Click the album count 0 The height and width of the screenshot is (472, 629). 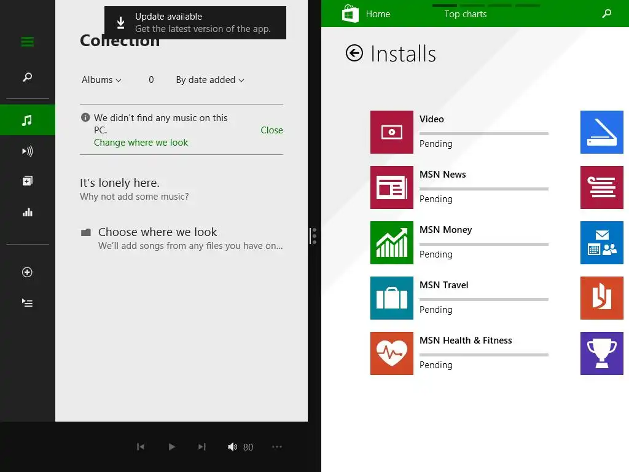[x=151, y=80]
